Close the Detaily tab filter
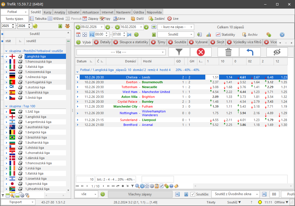Viewport: 295px width, 206px height. coord(96,42)
